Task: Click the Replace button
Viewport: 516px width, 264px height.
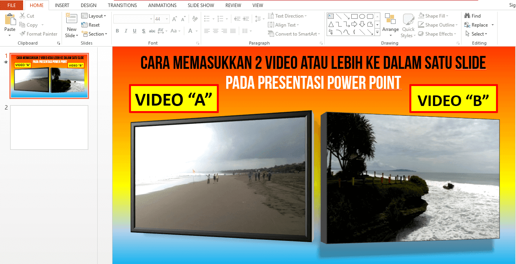Action: coord(476,25)
